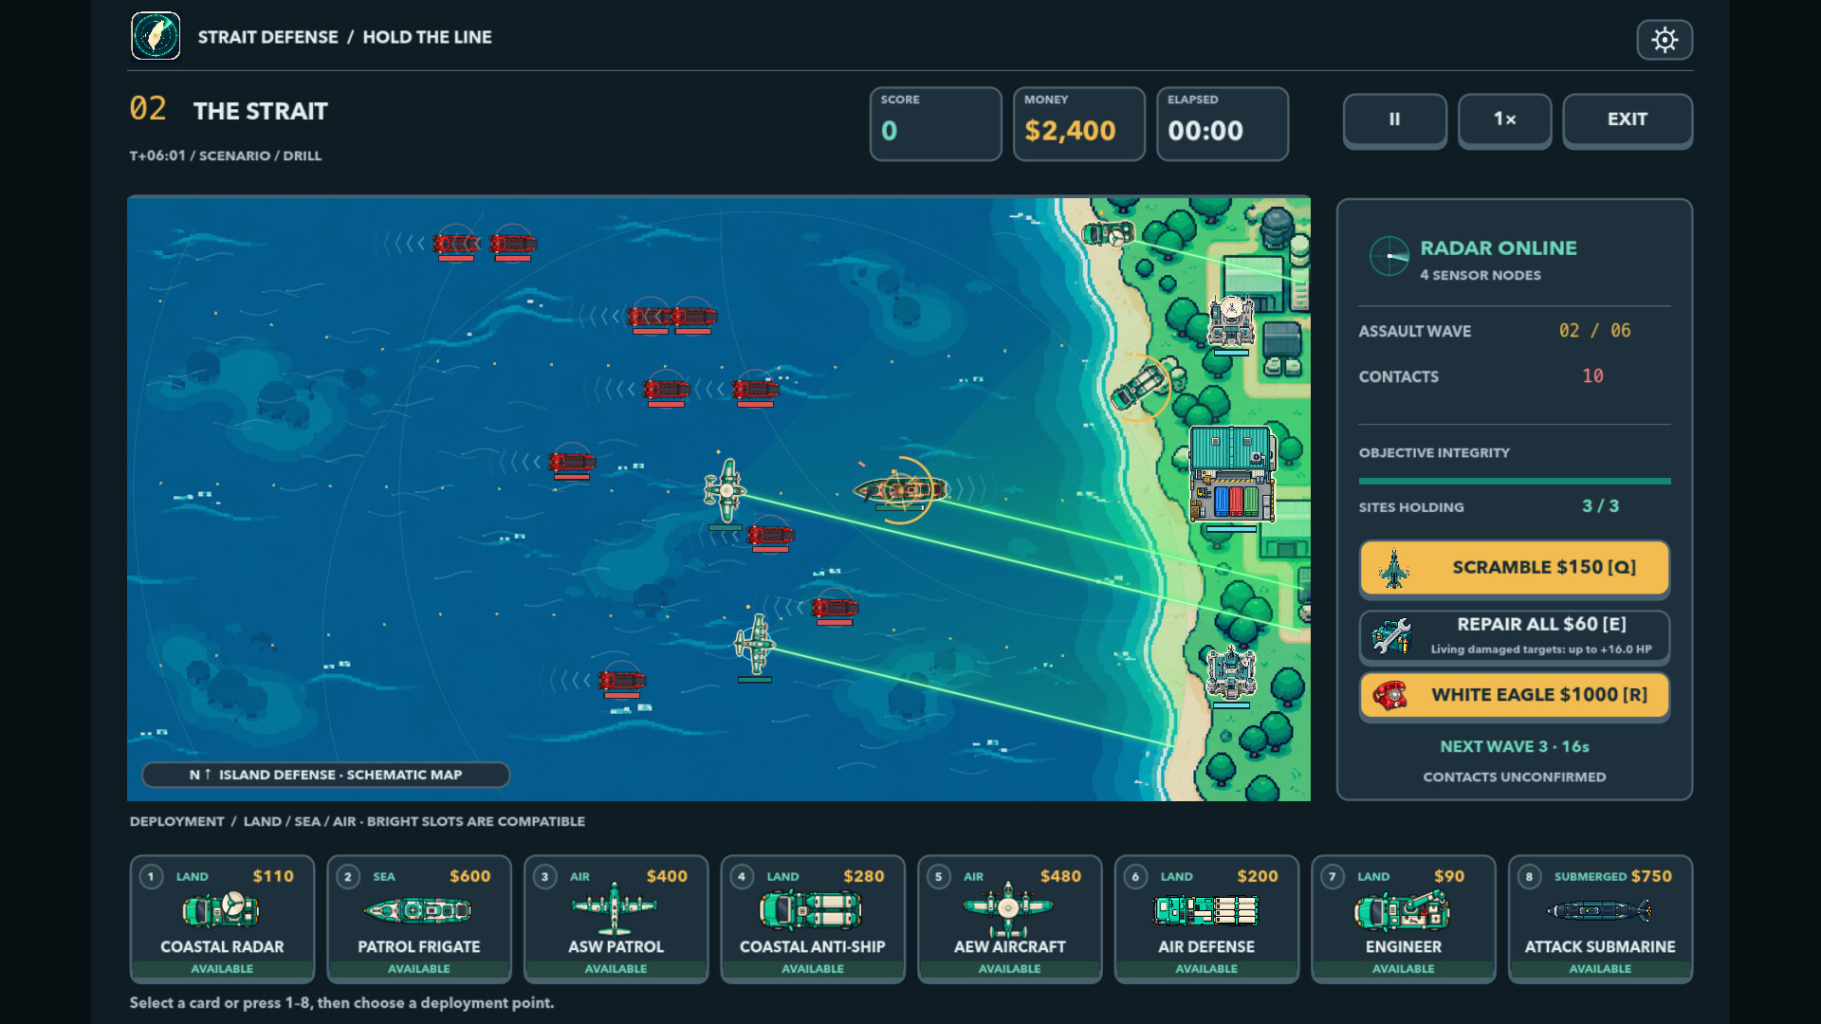The image size is (1821, 1024).
Task: Click the SITES HOLDING 3 / 3 value
Action: [x=1600, y=506]
